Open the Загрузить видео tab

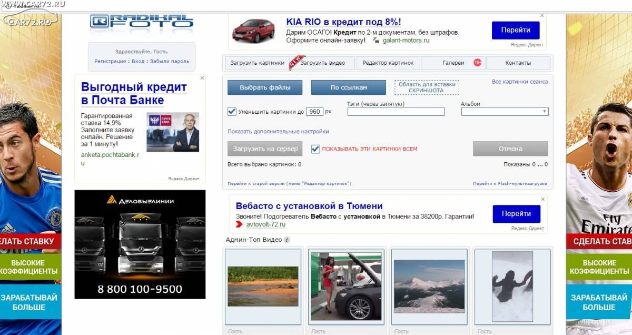tap(323, 63)
